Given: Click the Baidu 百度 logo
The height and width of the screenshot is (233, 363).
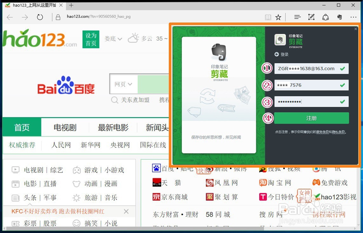Looking at the screenshot, I should [x=66, y=86].
